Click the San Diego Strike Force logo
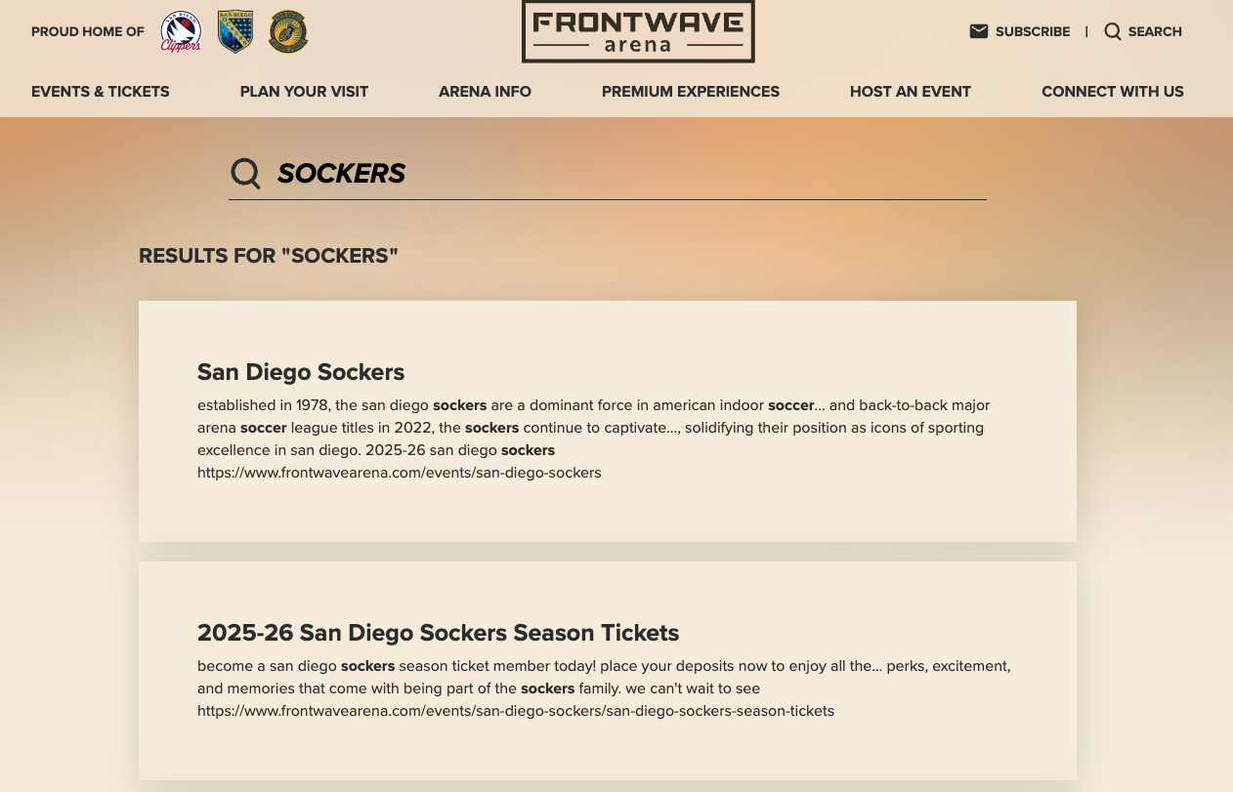 pos(288,31)
